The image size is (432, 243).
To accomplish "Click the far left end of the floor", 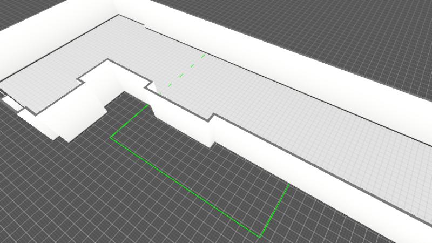I will (x=11, y=86).
